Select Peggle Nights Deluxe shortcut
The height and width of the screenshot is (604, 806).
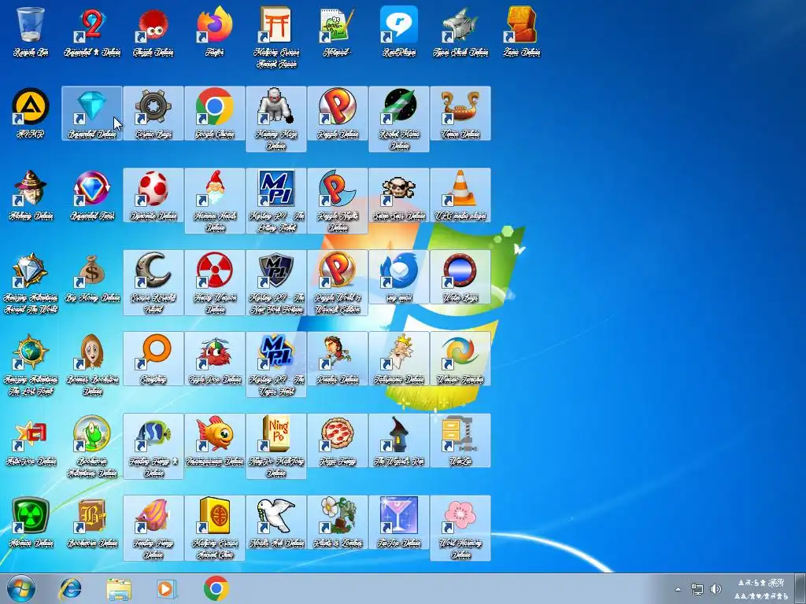337,201
